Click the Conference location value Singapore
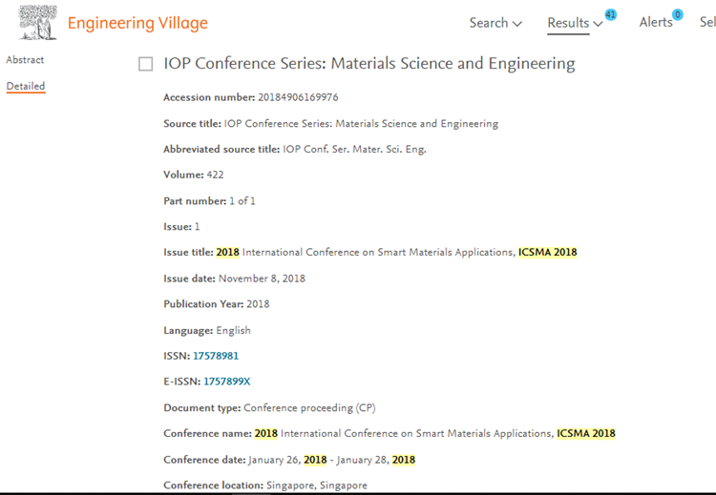 tap(316, 485)
